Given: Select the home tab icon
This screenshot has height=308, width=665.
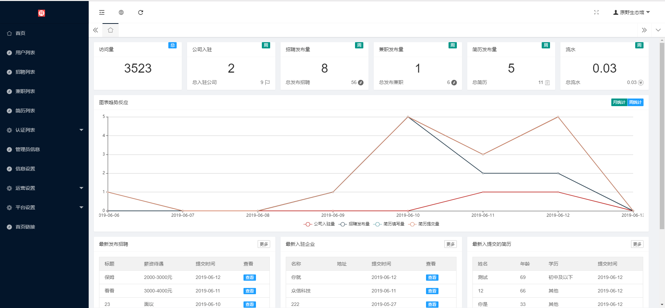Looking at the screenshot, I should click(x=110, y=30).
